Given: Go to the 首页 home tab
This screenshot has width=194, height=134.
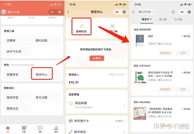Looking at the screenshot, I should click(x=8, y=129).
